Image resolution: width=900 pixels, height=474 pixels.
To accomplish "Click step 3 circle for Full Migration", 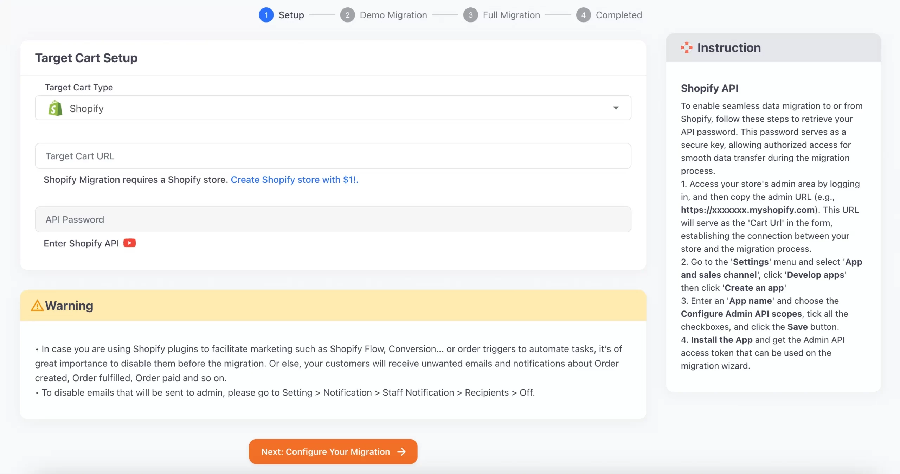I will 470,15.
